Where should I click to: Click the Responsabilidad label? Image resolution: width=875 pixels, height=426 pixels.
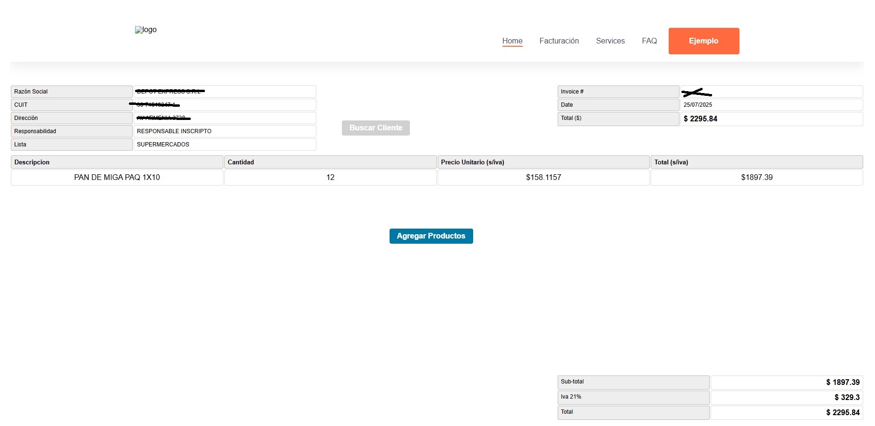pyautogui.click(x=72, y=131)
